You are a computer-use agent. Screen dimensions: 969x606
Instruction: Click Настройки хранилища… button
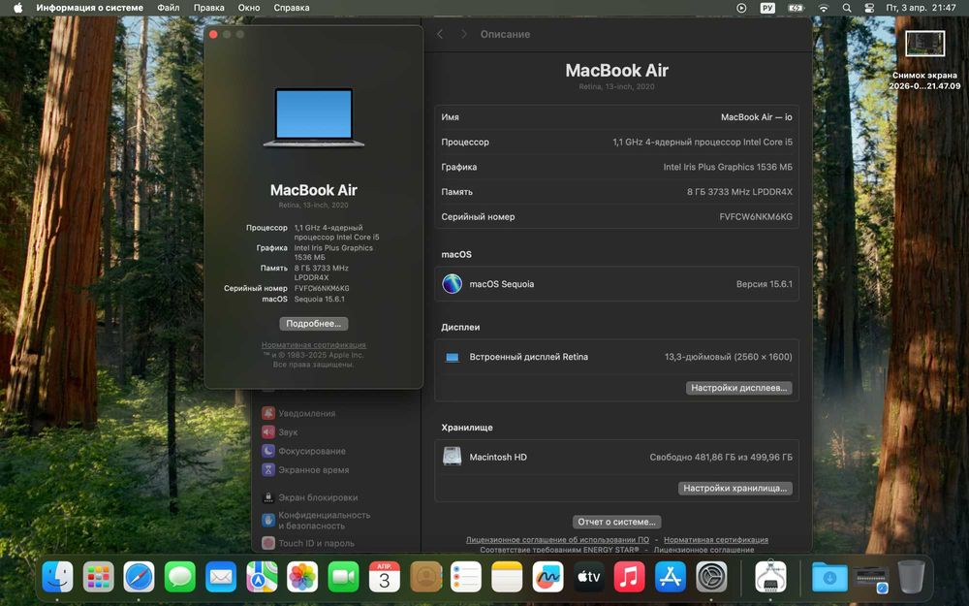click(x=735, y=488)
